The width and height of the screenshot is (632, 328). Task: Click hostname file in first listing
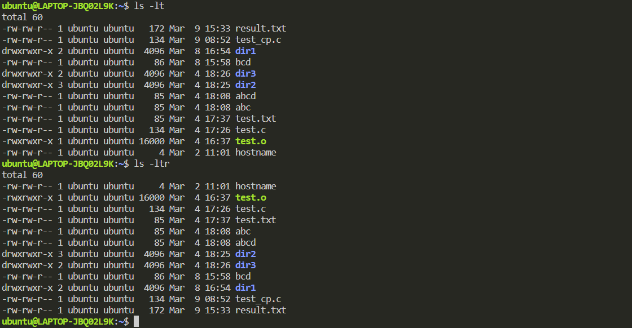[256, 153]
